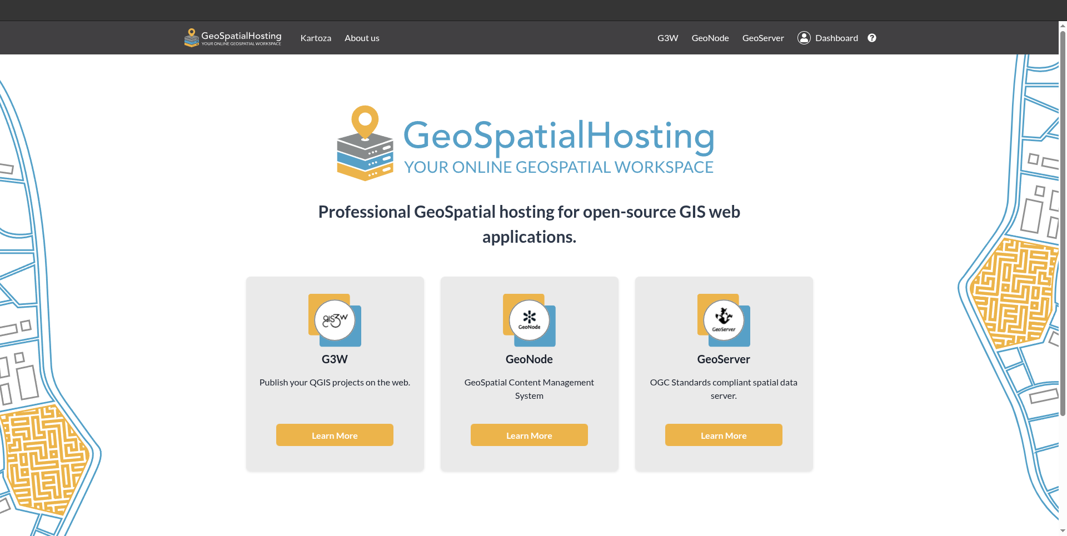Click Learn More under G3W

(335, 435)
